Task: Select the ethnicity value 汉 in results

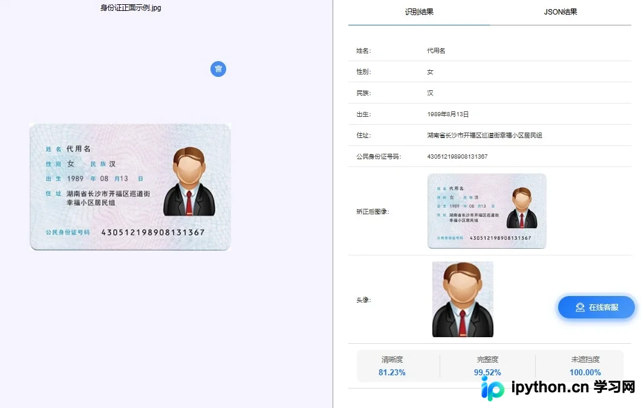Action: (430, 93)
